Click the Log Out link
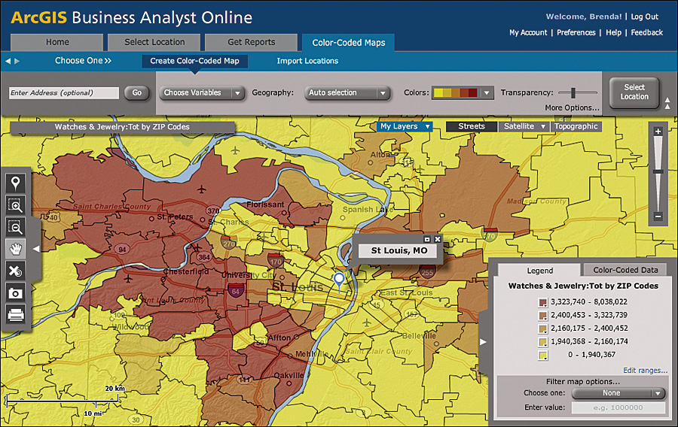This screenshot has width=678, height=427. (x=644, y=17)
